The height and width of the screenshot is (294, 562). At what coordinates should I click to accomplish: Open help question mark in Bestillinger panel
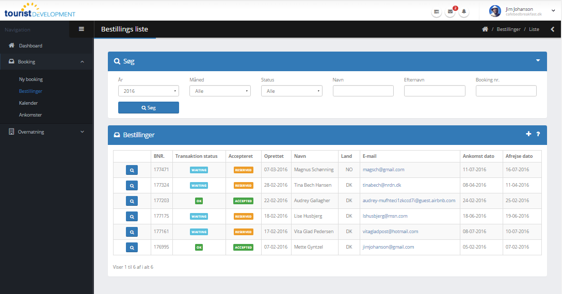tap(538, 134)
